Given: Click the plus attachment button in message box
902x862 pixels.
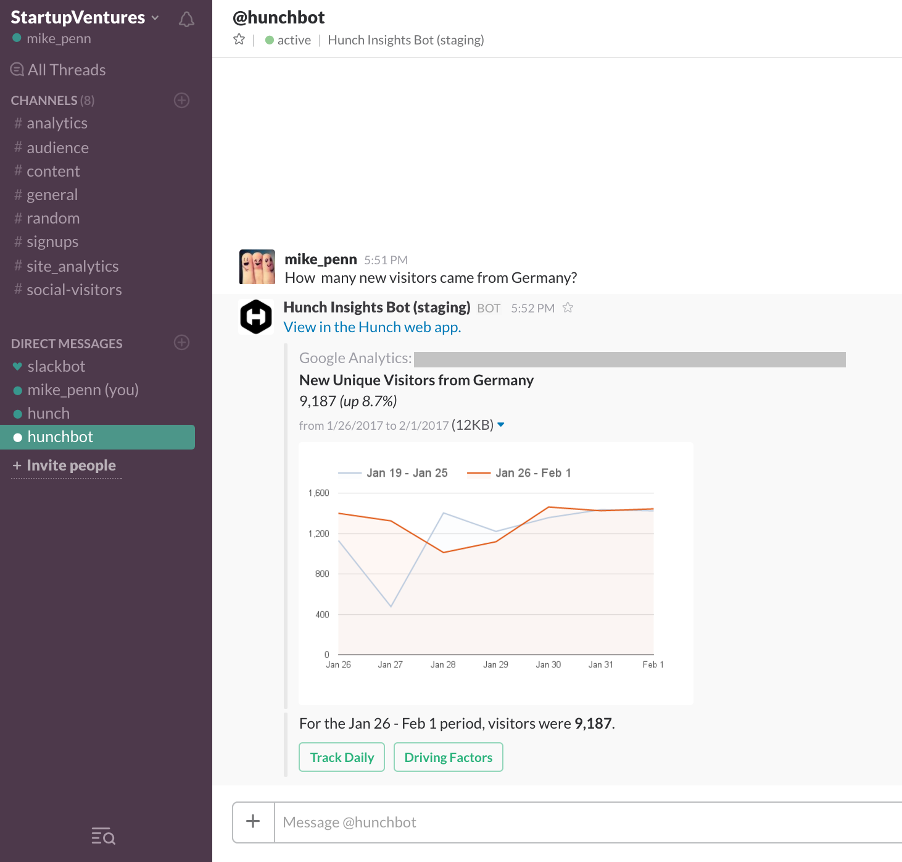Looking at the screenshot, I should coord(253,822).
